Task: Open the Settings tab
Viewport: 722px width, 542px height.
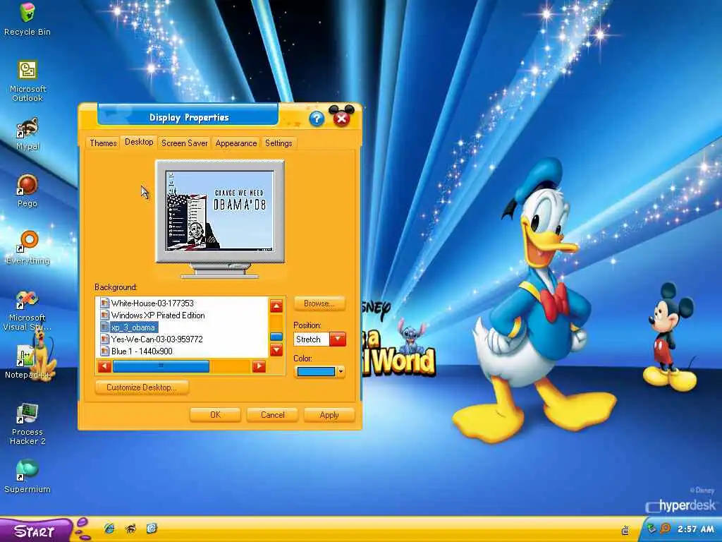Action: (x=278, y=143)
